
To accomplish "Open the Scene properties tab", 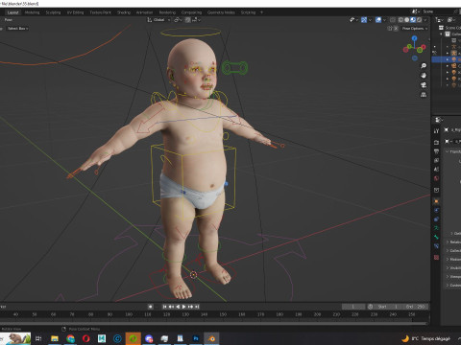I will point(436,169).
